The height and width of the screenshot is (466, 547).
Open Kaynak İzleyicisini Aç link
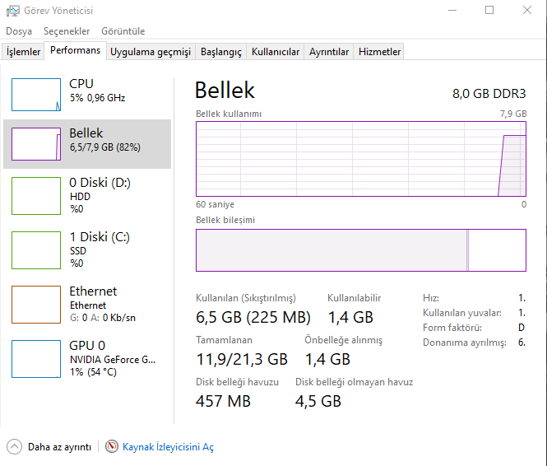point(168,446)
